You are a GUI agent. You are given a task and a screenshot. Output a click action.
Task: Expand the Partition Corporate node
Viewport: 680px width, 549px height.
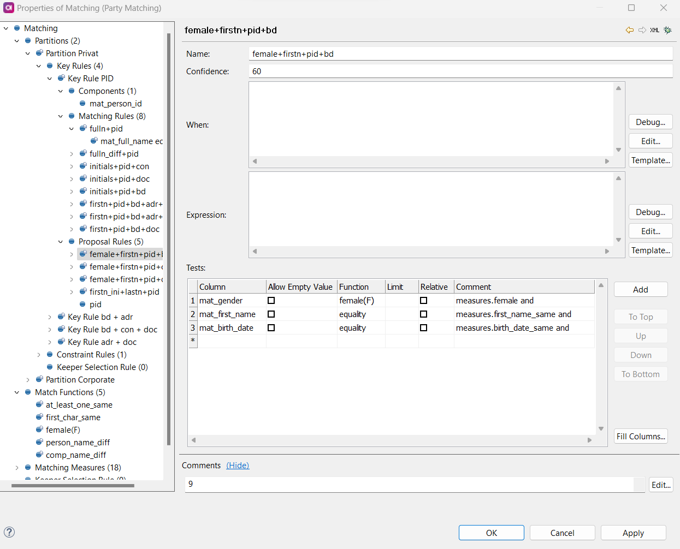click(28, 379)
